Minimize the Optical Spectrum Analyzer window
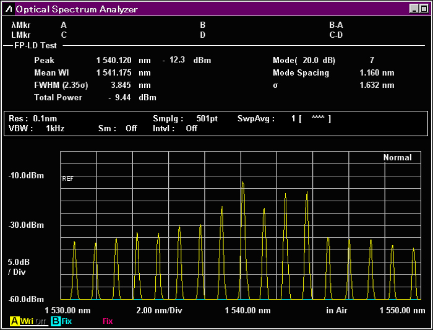This screenshot has width=433, height=330. pyautogui.click(x=414, y=9)
